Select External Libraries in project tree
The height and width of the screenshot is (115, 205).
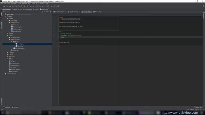pyautogui.click(x=10, y=74)
